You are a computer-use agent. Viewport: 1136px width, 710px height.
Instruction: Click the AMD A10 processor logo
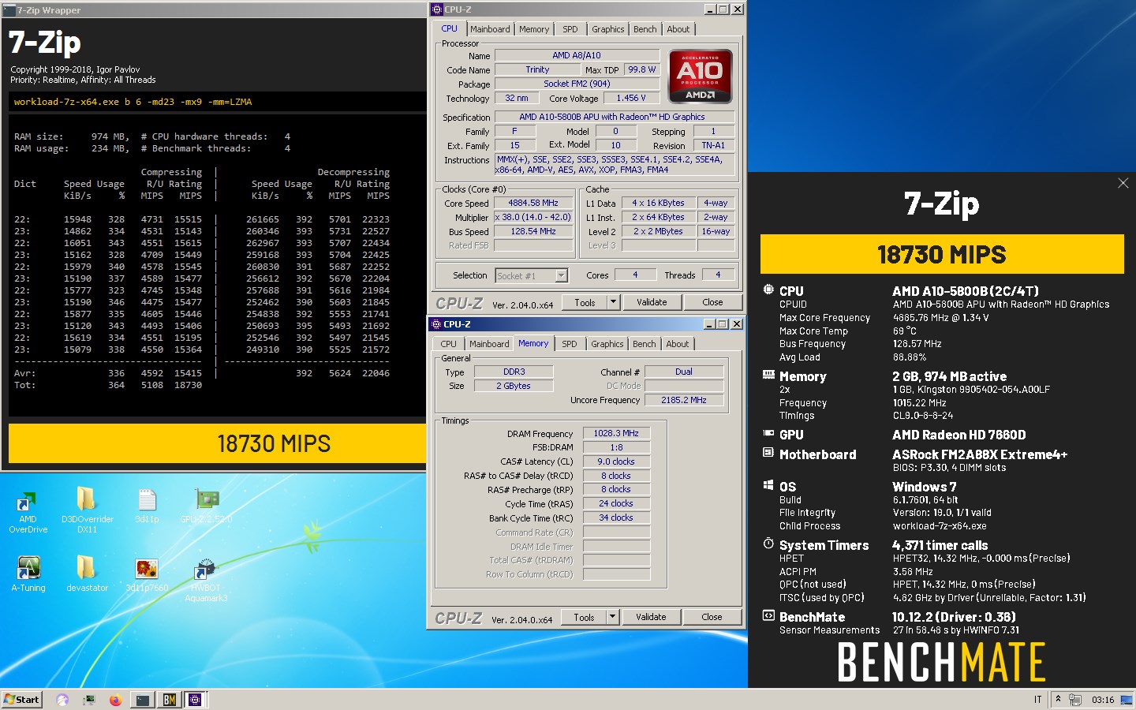[x=701, y=77]
